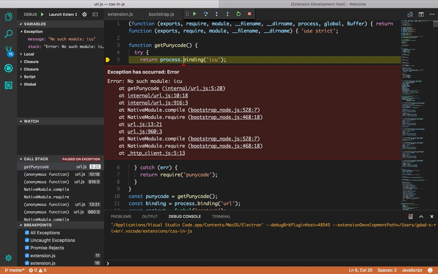The width and height of the screenshot is (438, 274).
Task: Open the editor's more actions menu
Action: pyautogui.click(x=432, y=14)
